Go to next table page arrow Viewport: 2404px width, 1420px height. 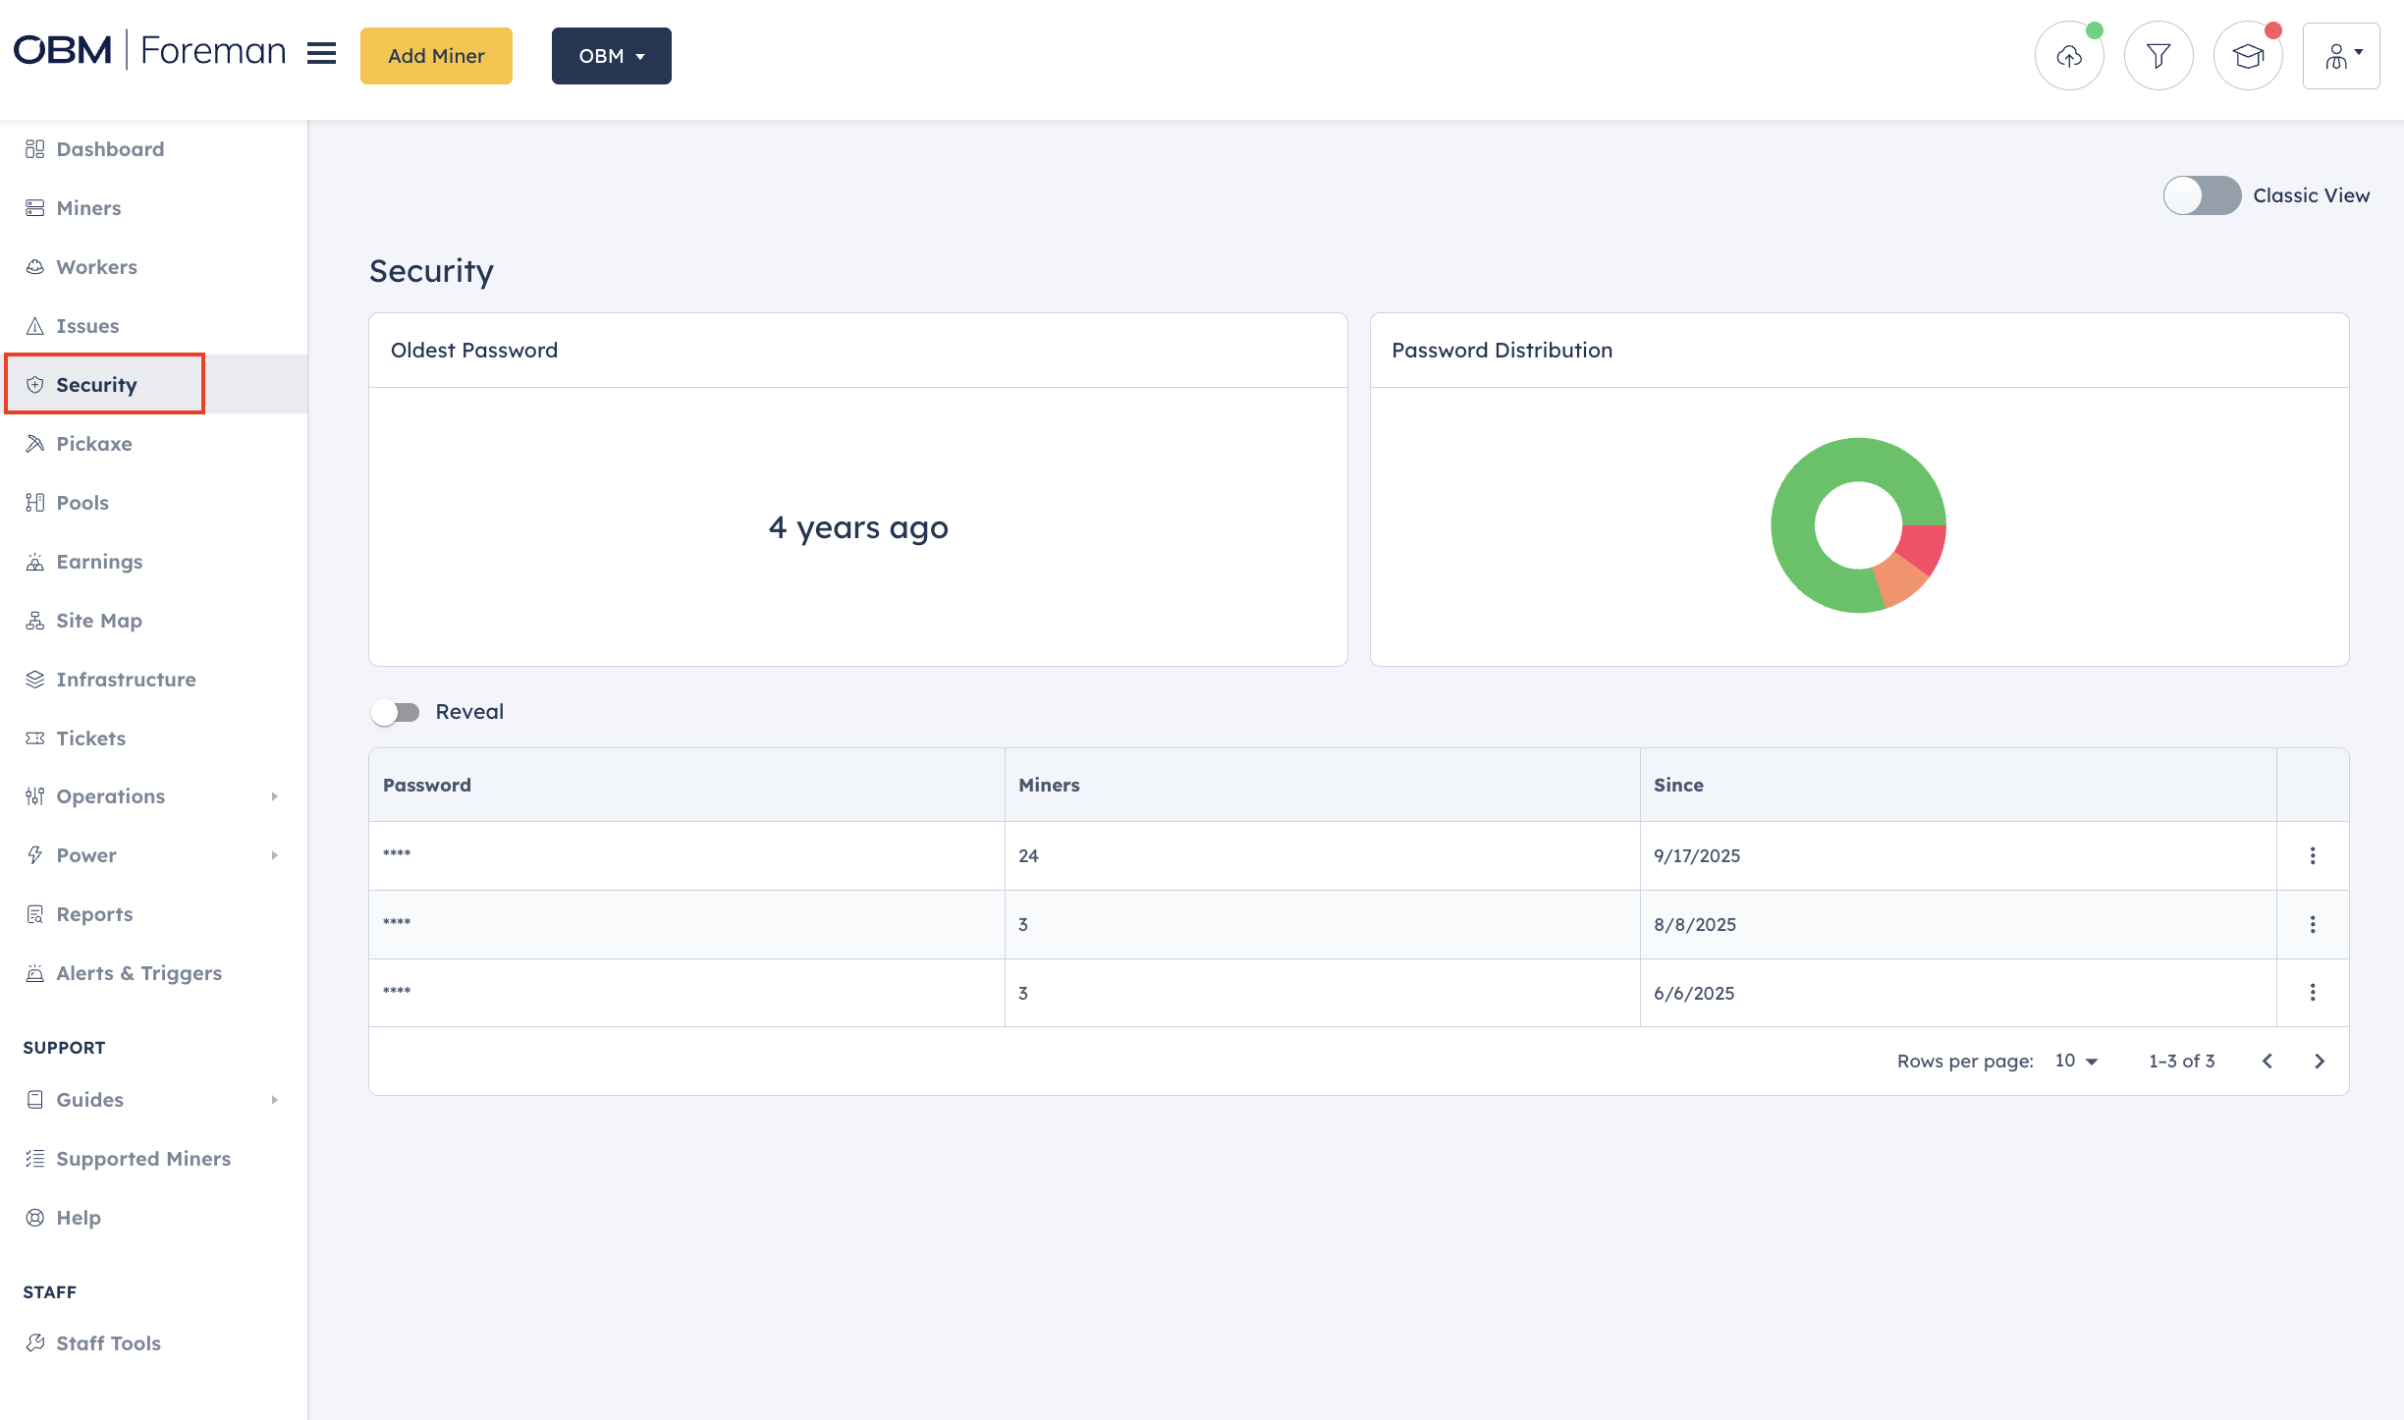pyautogui.click(x=2320, y=1061)
